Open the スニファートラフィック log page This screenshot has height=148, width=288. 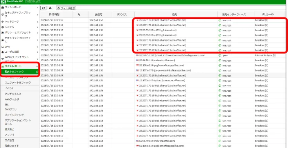click(x=18, y=83)
